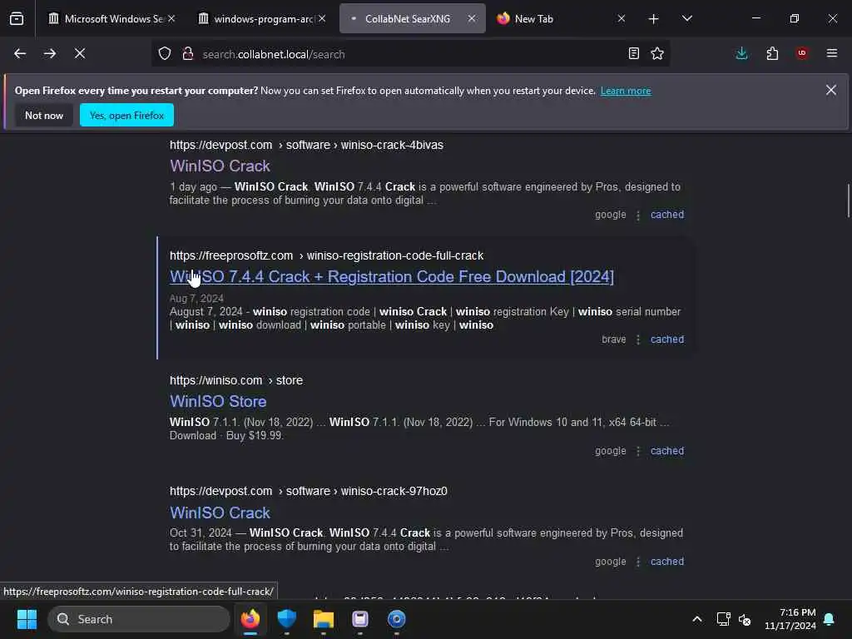Open the tracking protection shield icon
The width and height of the screenshot is (852, 639).
click(x=165, y=54)
